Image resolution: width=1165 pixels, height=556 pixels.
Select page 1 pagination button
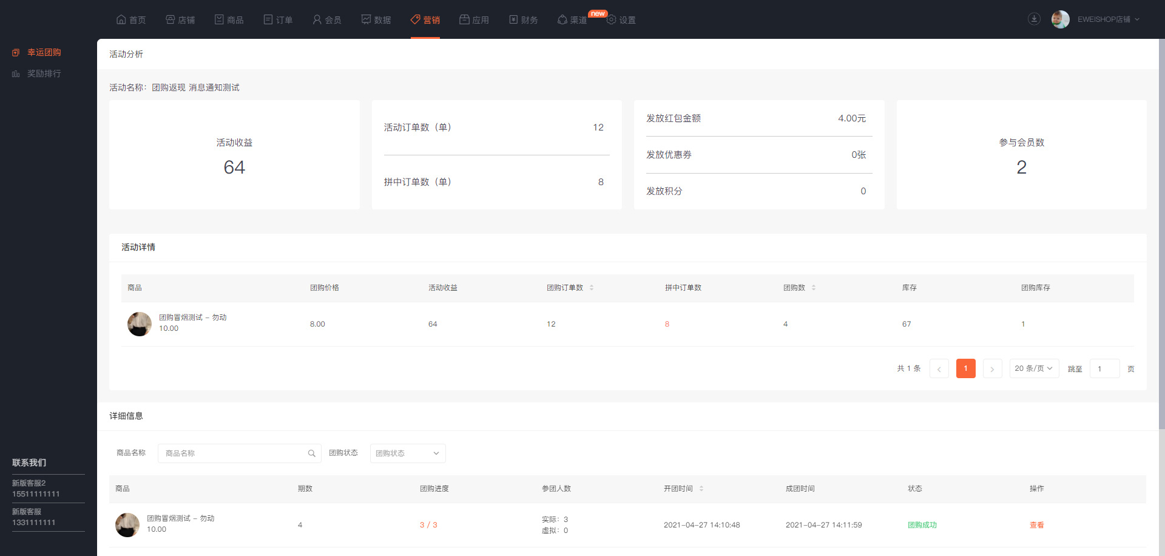coord(965,368)
